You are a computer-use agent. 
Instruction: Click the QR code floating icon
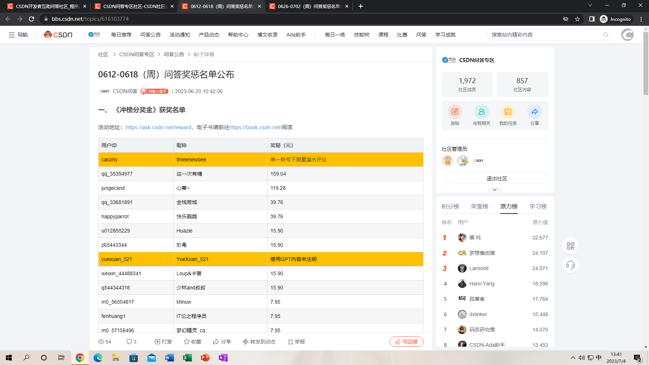pyautogui.click(x=570, y=246)
